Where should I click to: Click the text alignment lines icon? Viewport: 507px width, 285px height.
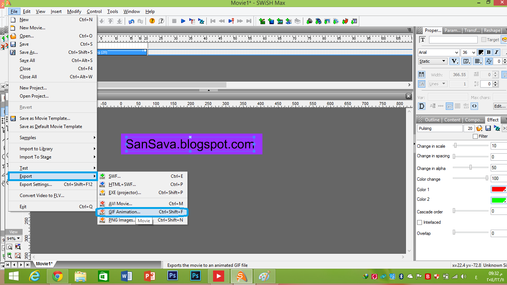478,61
